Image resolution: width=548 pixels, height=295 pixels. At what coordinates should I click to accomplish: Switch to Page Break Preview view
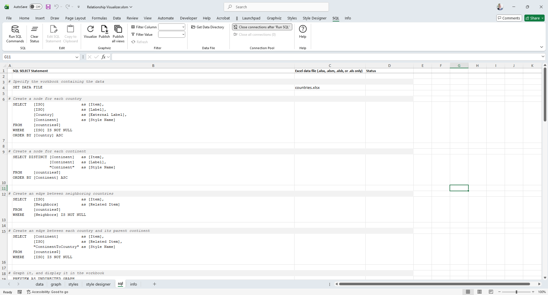[491, 292]
